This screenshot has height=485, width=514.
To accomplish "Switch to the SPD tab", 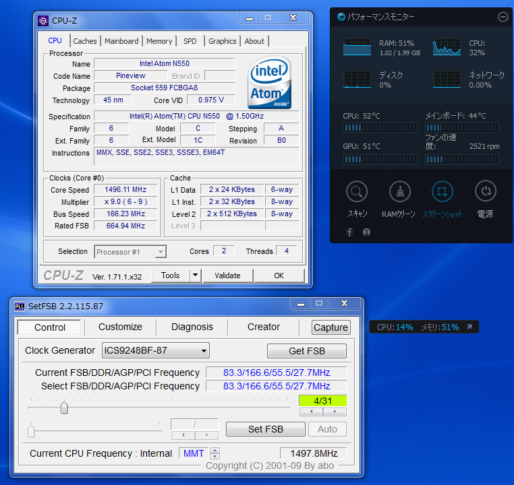I will 190,41.
